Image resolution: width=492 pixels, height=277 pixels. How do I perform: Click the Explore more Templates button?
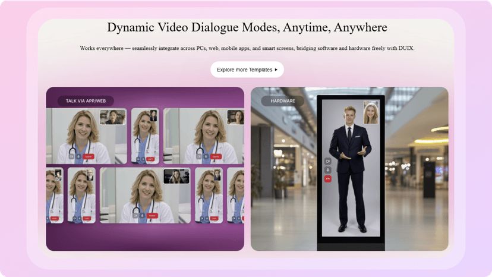pyautogui.click(x=247, y=70)
